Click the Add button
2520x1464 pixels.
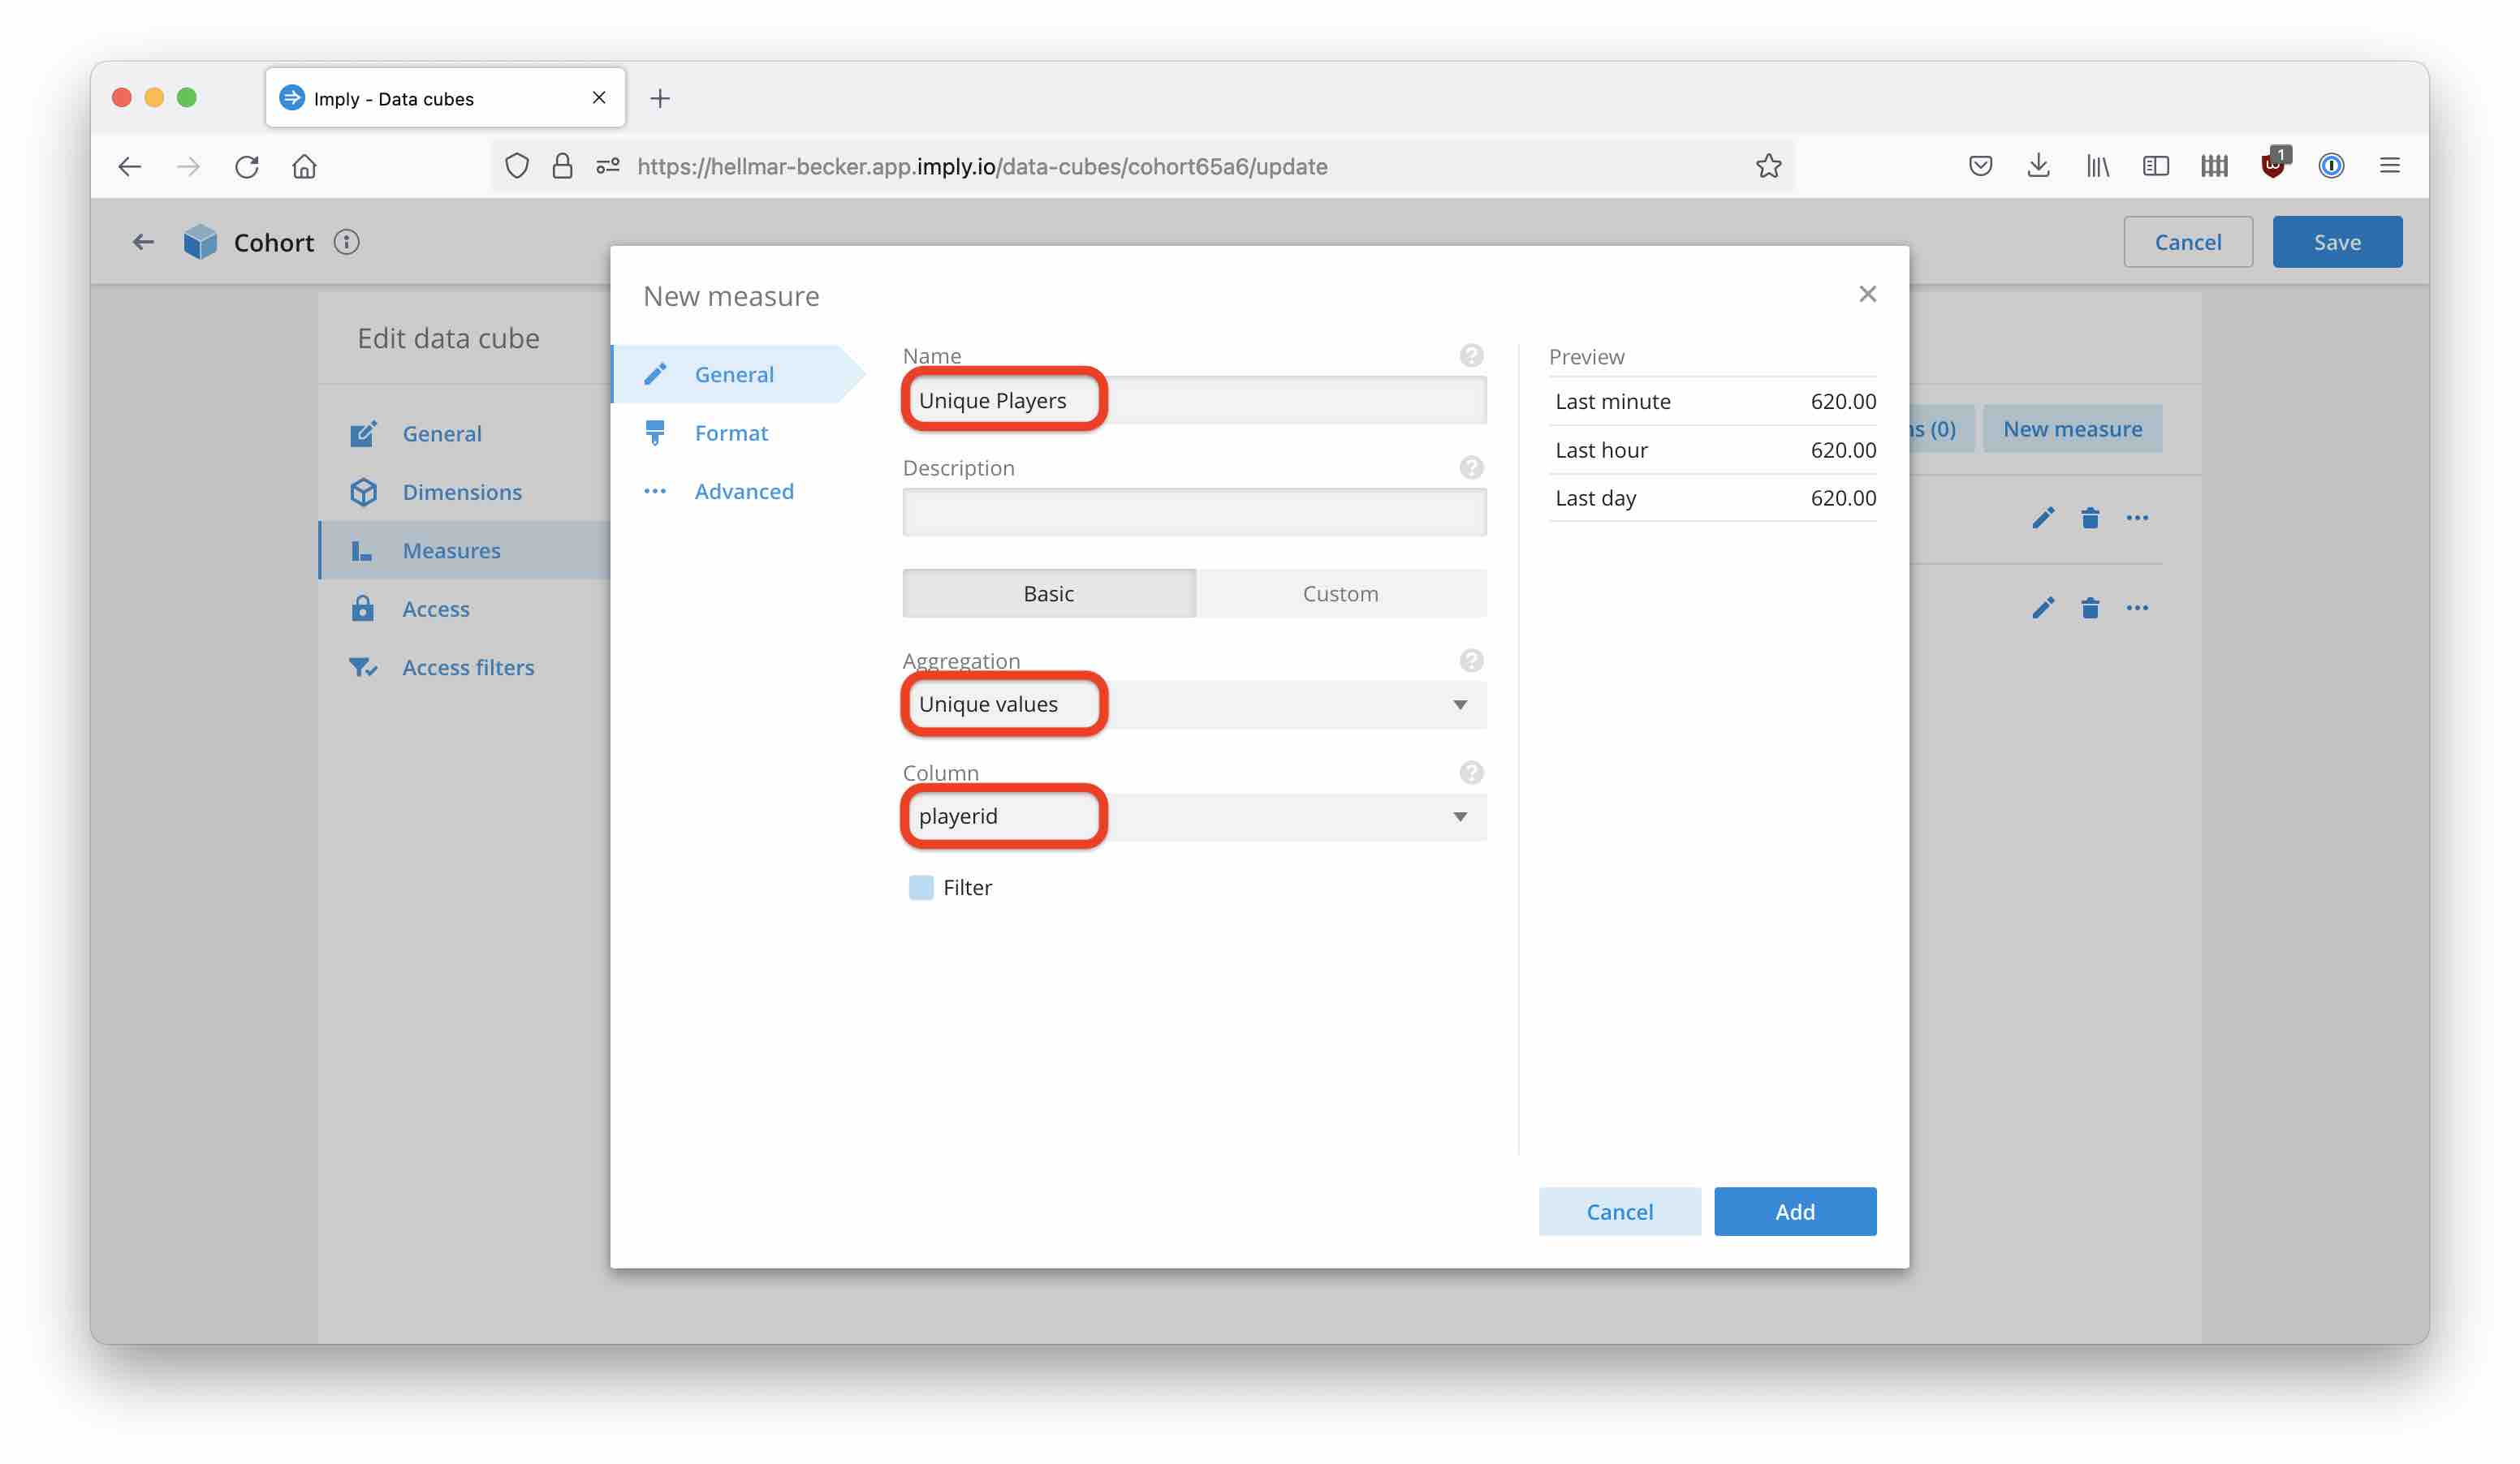click(1794, 1211)
